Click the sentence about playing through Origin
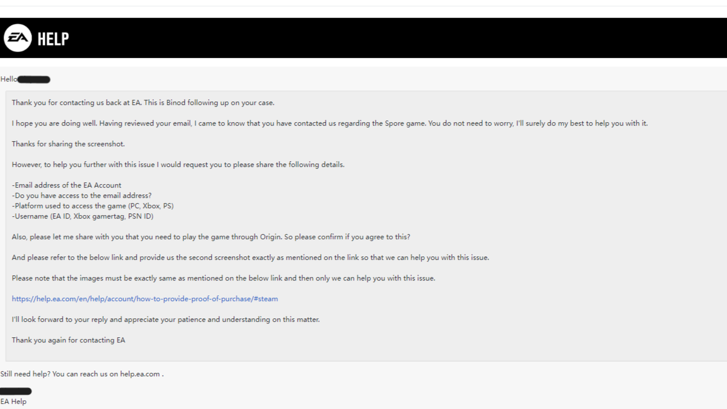The height and width of the screenshot is (409, 727). coord(211,237)
